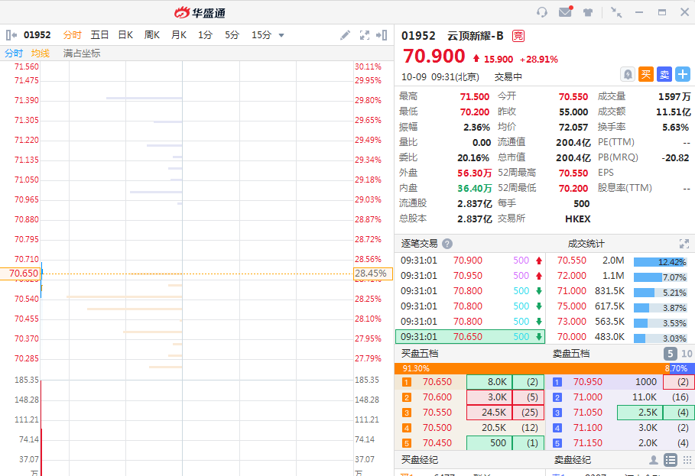Viewport: 695px width, 476px height.
Task: Expand the chart to fullscreen
Action: 365,35
